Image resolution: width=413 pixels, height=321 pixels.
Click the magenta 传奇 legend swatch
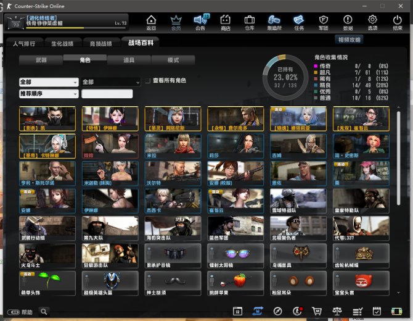[x=316, y=66]
